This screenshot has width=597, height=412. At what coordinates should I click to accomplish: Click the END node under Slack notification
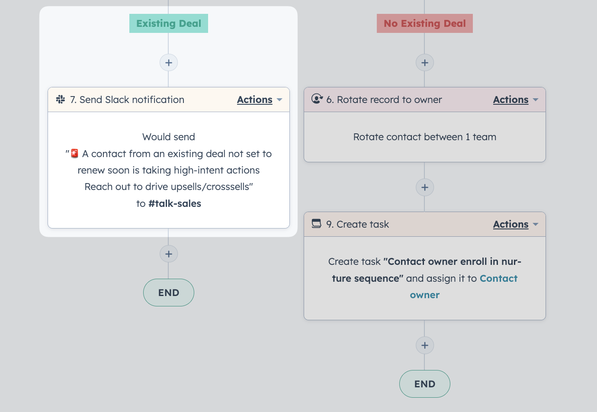169,293
